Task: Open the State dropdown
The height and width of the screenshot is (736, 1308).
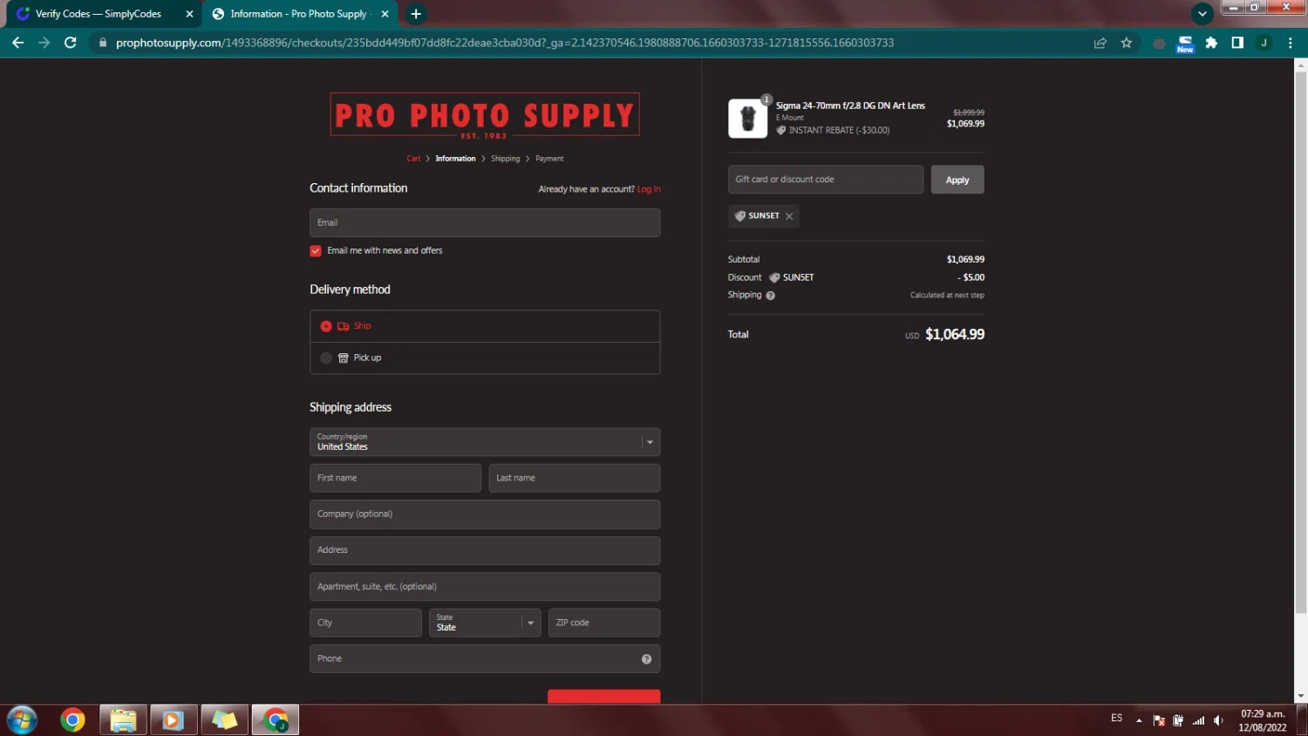Action: pos(485,623)
